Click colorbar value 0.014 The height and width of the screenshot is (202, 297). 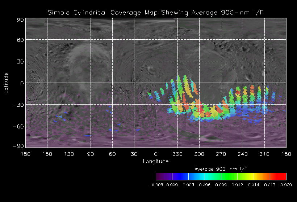(x=254, y=185)
